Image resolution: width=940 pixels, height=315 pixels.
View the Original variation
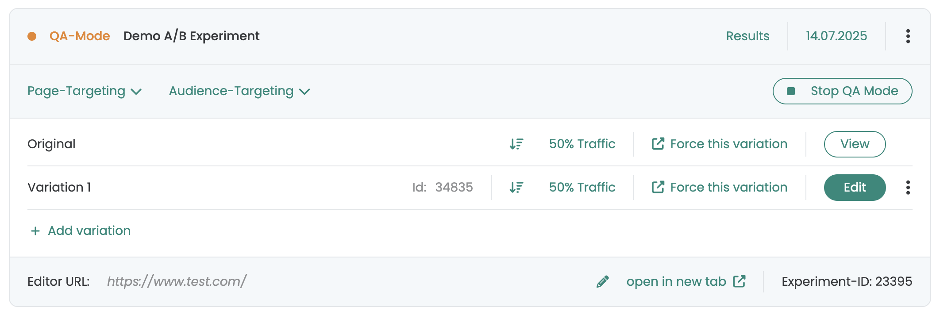[855, 144]
